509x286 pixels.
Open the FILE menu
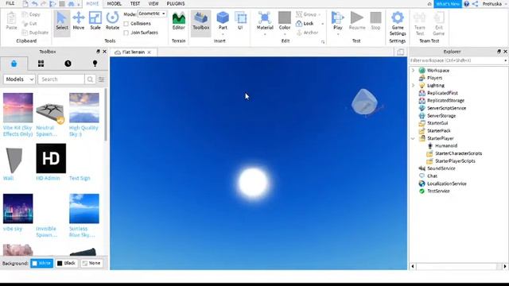[x=10, y=3]
